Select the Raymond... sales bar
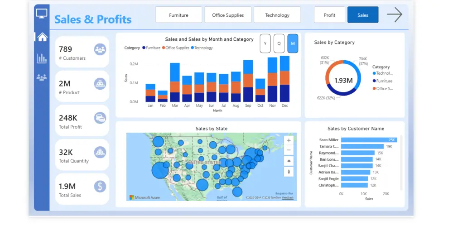The width and height of the screenshot is (453, 235). pyautogui.click(x=358, y=153)
